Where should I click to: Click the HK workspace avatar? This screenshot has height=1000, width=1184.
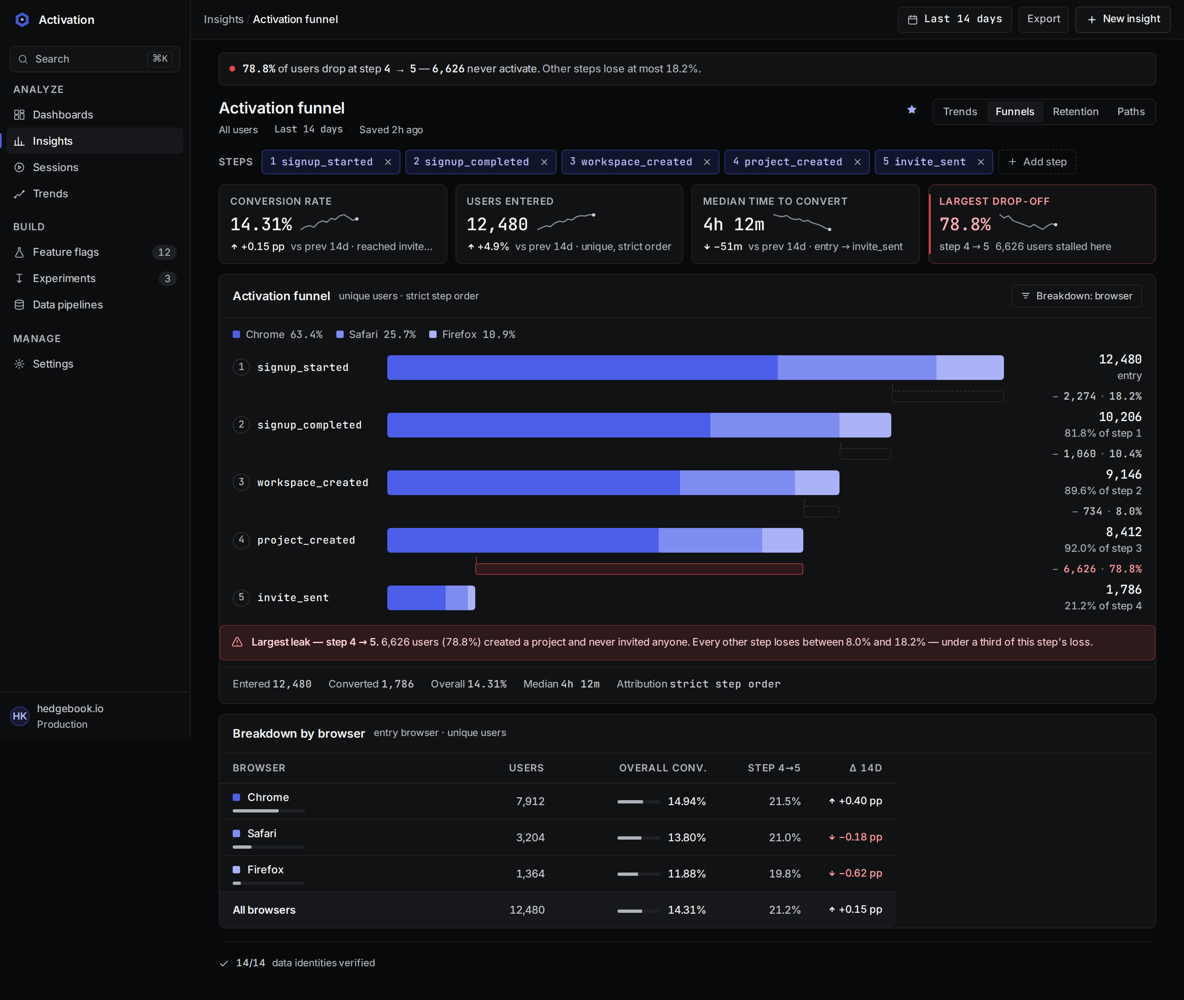tap(20, 716)
